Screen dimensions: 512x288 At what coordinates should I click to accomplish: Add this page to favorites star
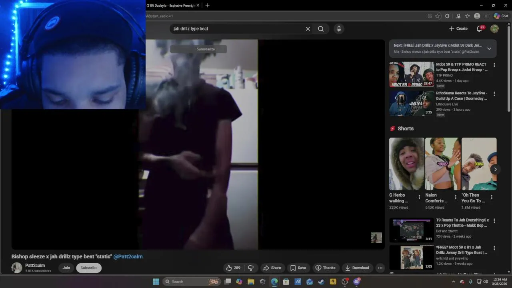point(437,16)
